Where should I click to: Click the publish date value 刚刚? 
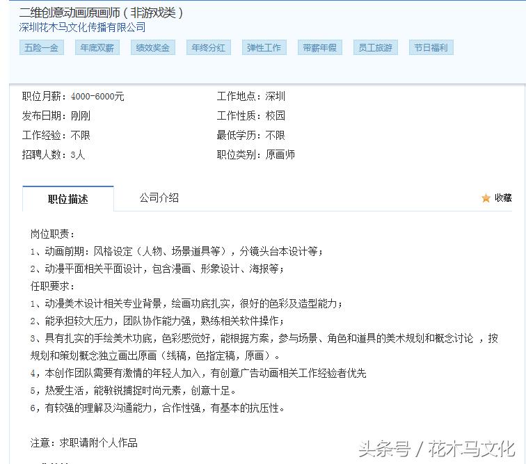(x=81, y=115)
